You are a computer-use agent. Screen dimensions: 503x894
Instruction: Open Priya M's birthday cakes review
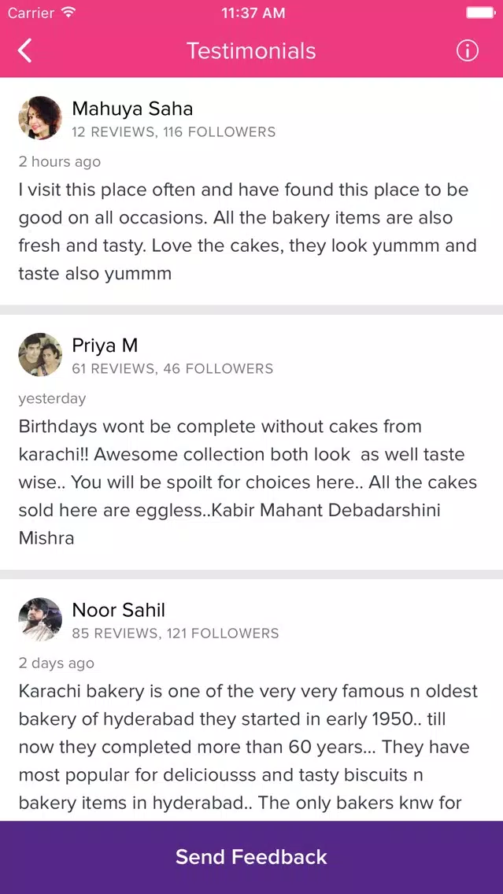coord(247,482)
